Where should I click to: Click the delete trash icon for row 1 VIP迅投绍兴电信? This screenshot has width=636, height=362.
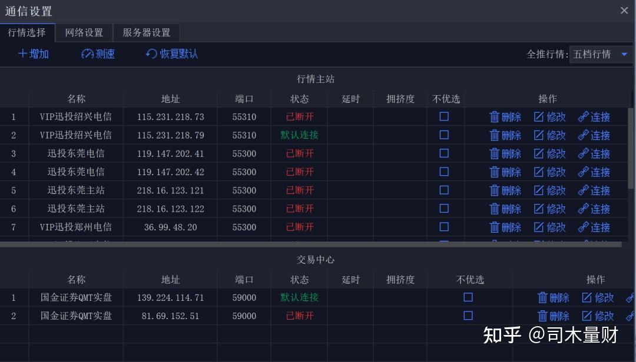pyautogui.click(x=495, y=116)
